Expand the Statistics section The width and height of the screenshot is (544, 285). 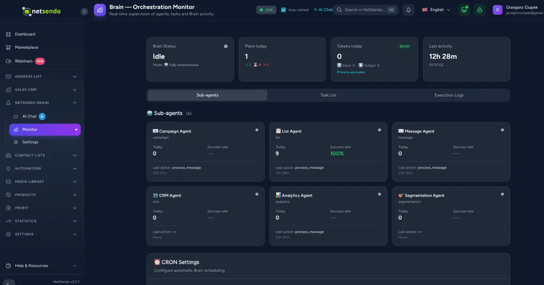coord(42,221)
